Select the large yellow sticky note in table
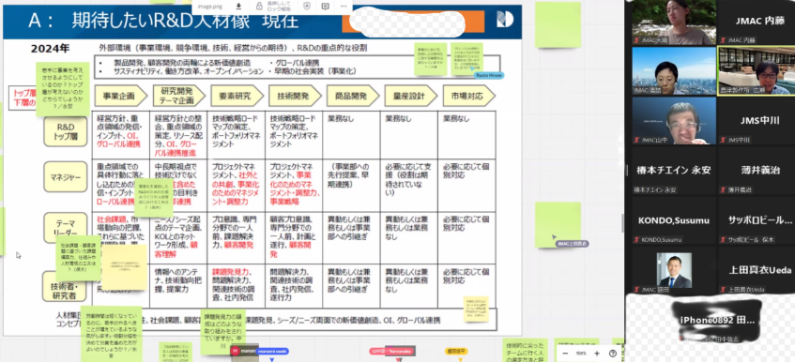Screen dimensions: 795x362 (x=124, y=267)
